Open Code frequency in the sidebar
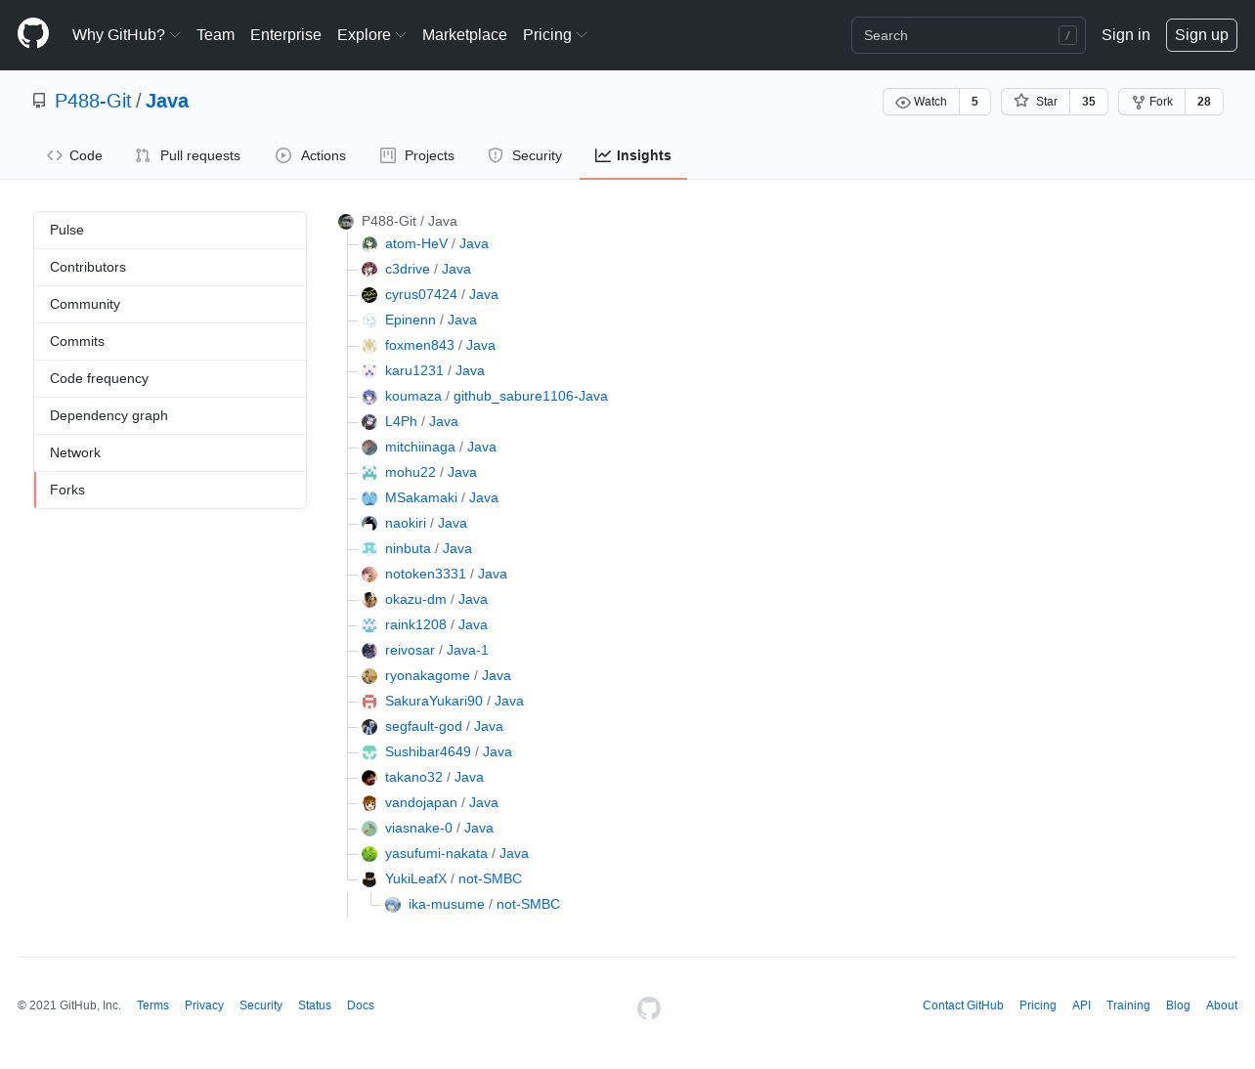Screen dimensions: 1255x1069 (x=170, y=379)
